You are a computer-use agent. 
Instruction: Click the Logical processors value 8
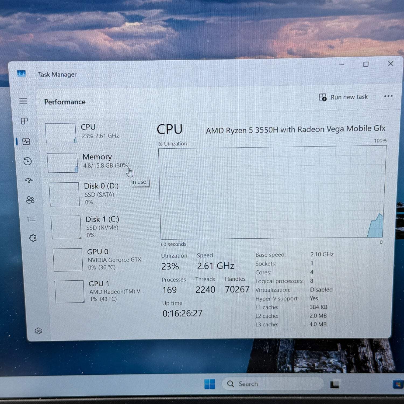[x=312, y=281]
